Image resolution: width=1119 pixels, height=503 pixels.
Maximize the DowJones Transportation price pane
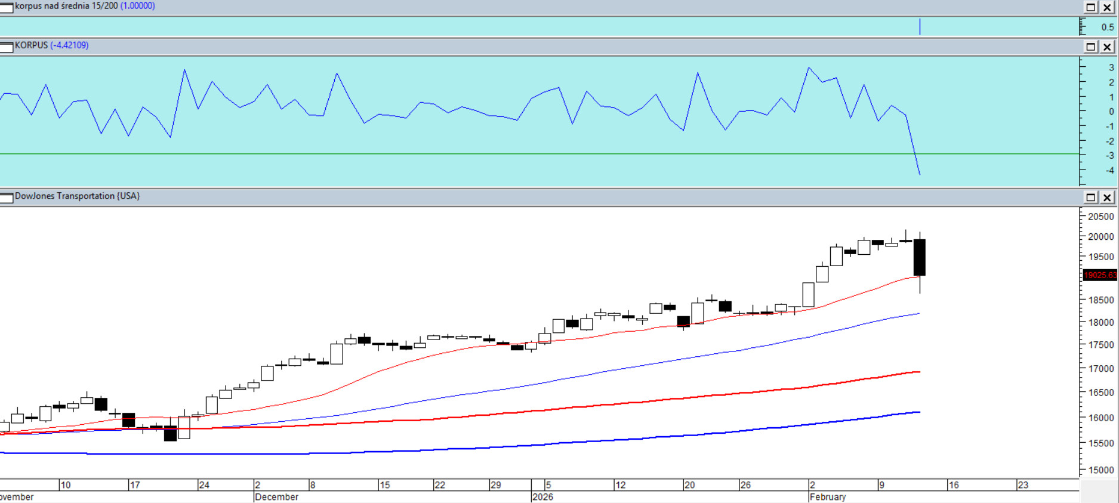pos(1090,198)
